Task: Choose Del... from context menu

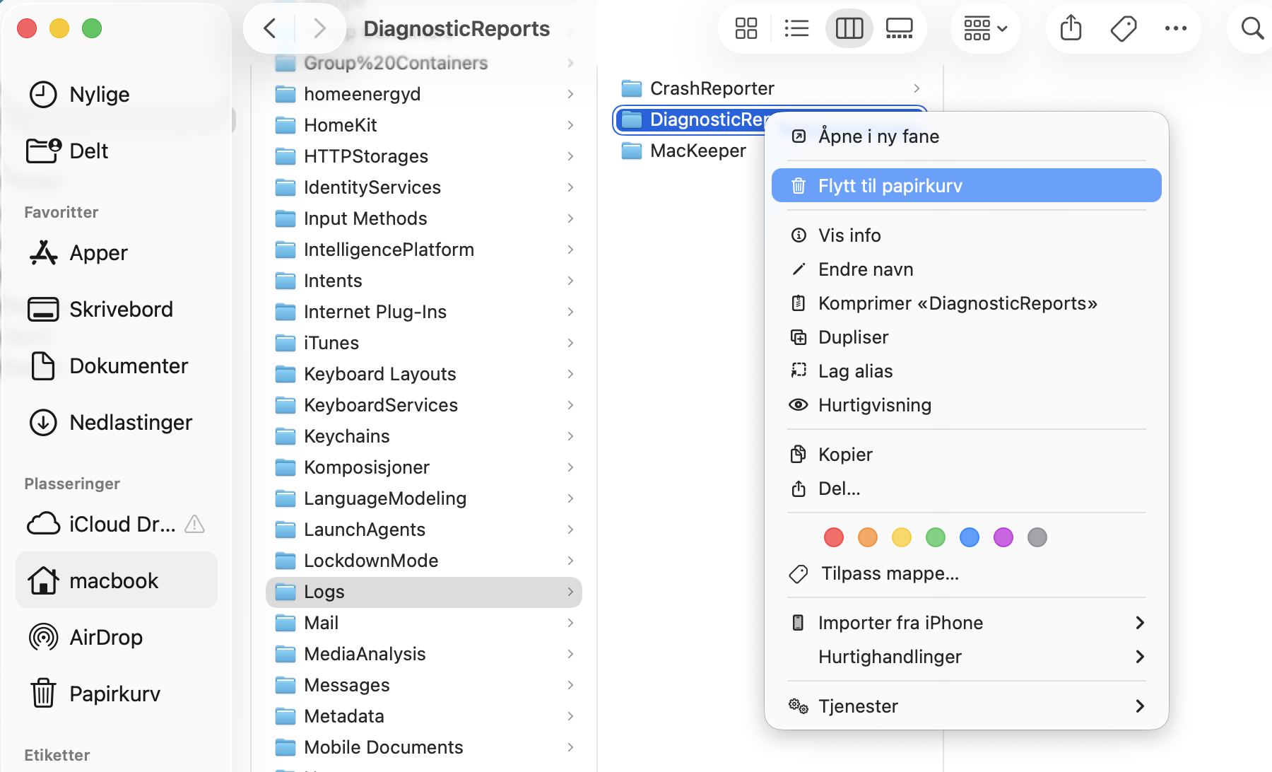Action: [x=966, y=489]
